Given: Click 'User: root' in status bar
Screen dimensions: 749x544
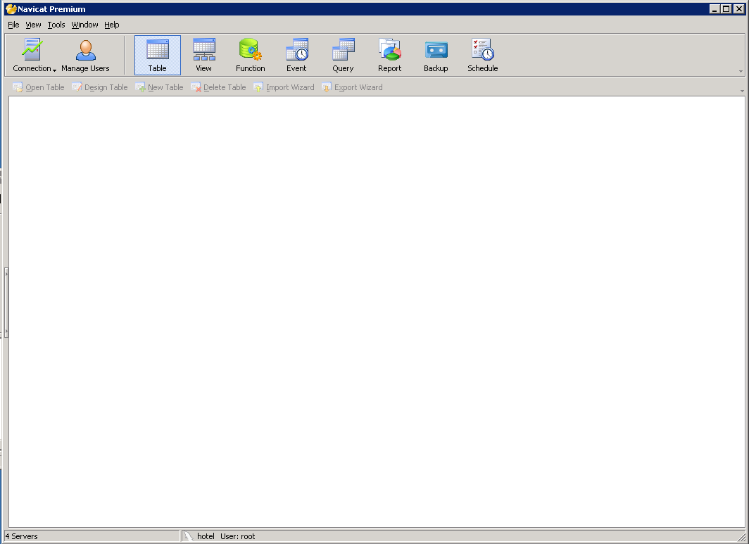Looking at the screenshot, I should [237, 536].
